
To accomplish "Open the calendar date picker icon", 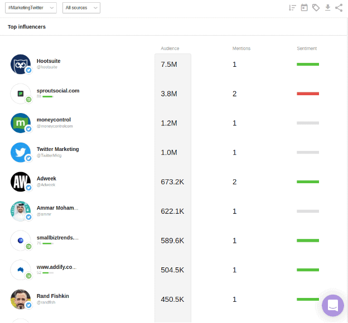I will 304,8.
